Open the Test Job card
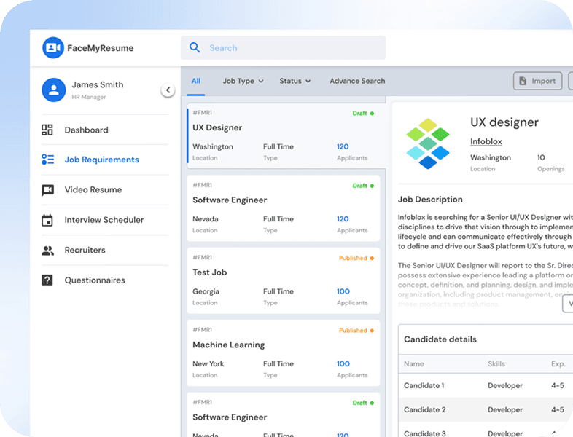The image size is (573, 437). pyautogui.click(x=283, y=280)
